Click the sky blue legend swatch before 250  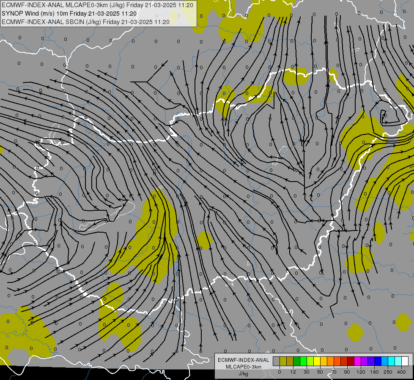[x=385, y=361]
